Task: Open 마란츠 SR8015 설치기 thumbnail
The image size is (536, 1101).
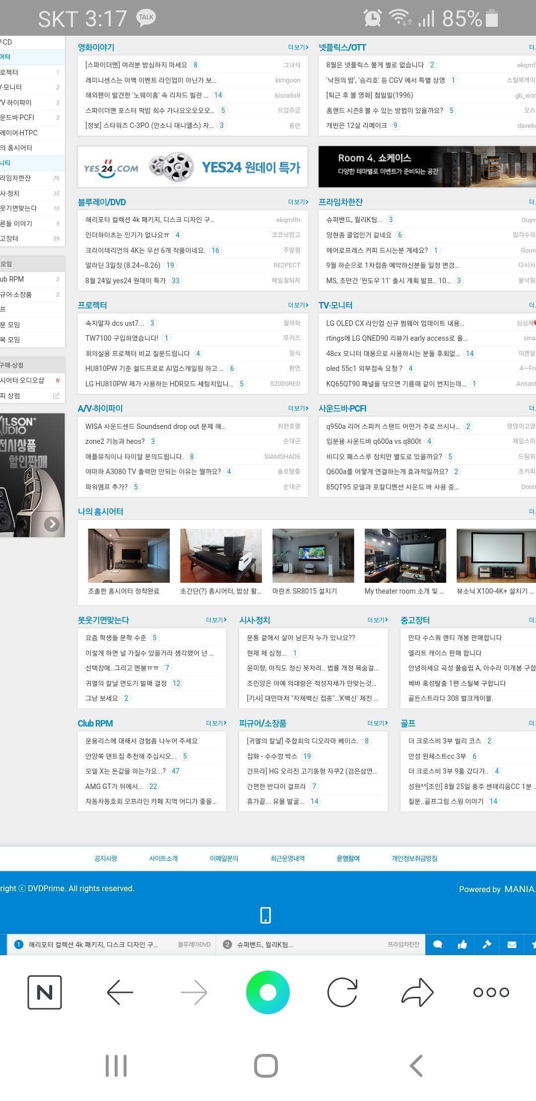Action: (x=313, y=555)
